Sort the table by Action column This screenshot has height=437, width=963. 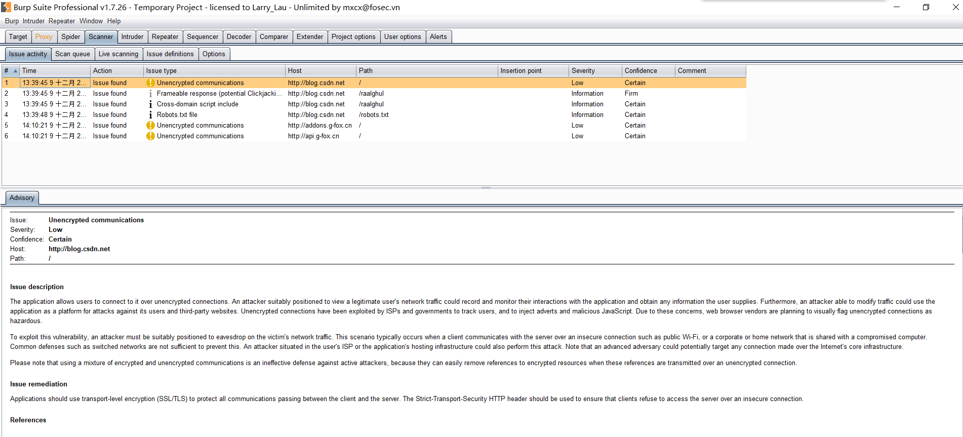(x=117, y=70)
